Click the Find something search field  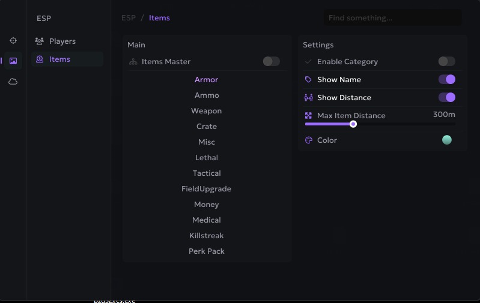[x=393, y=18]
